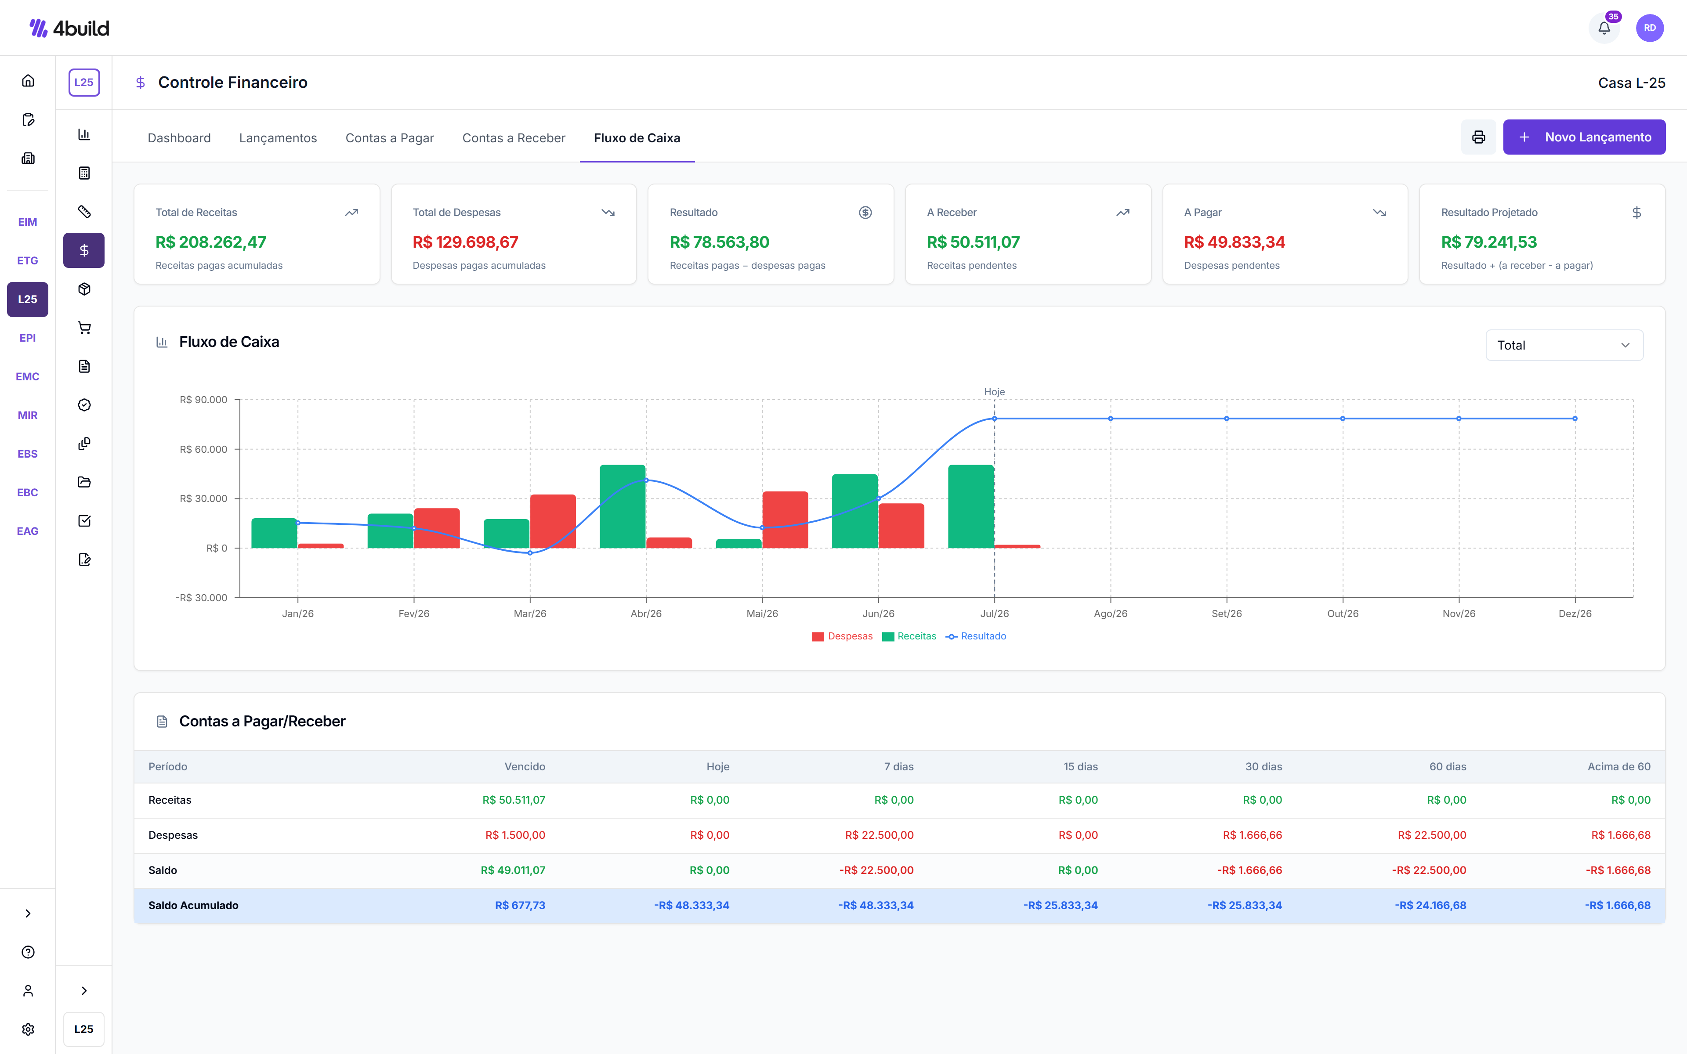Click the Casa L-25 project title
This screenshot has height=1054, width=1687.
tap(1631, 83)
